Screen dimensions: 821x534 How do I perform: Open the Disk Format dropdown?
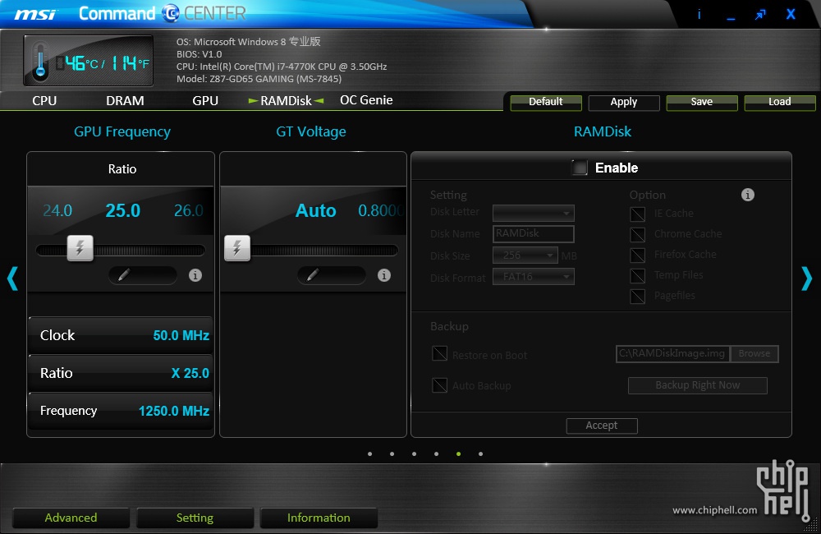(x=533, y=276)
